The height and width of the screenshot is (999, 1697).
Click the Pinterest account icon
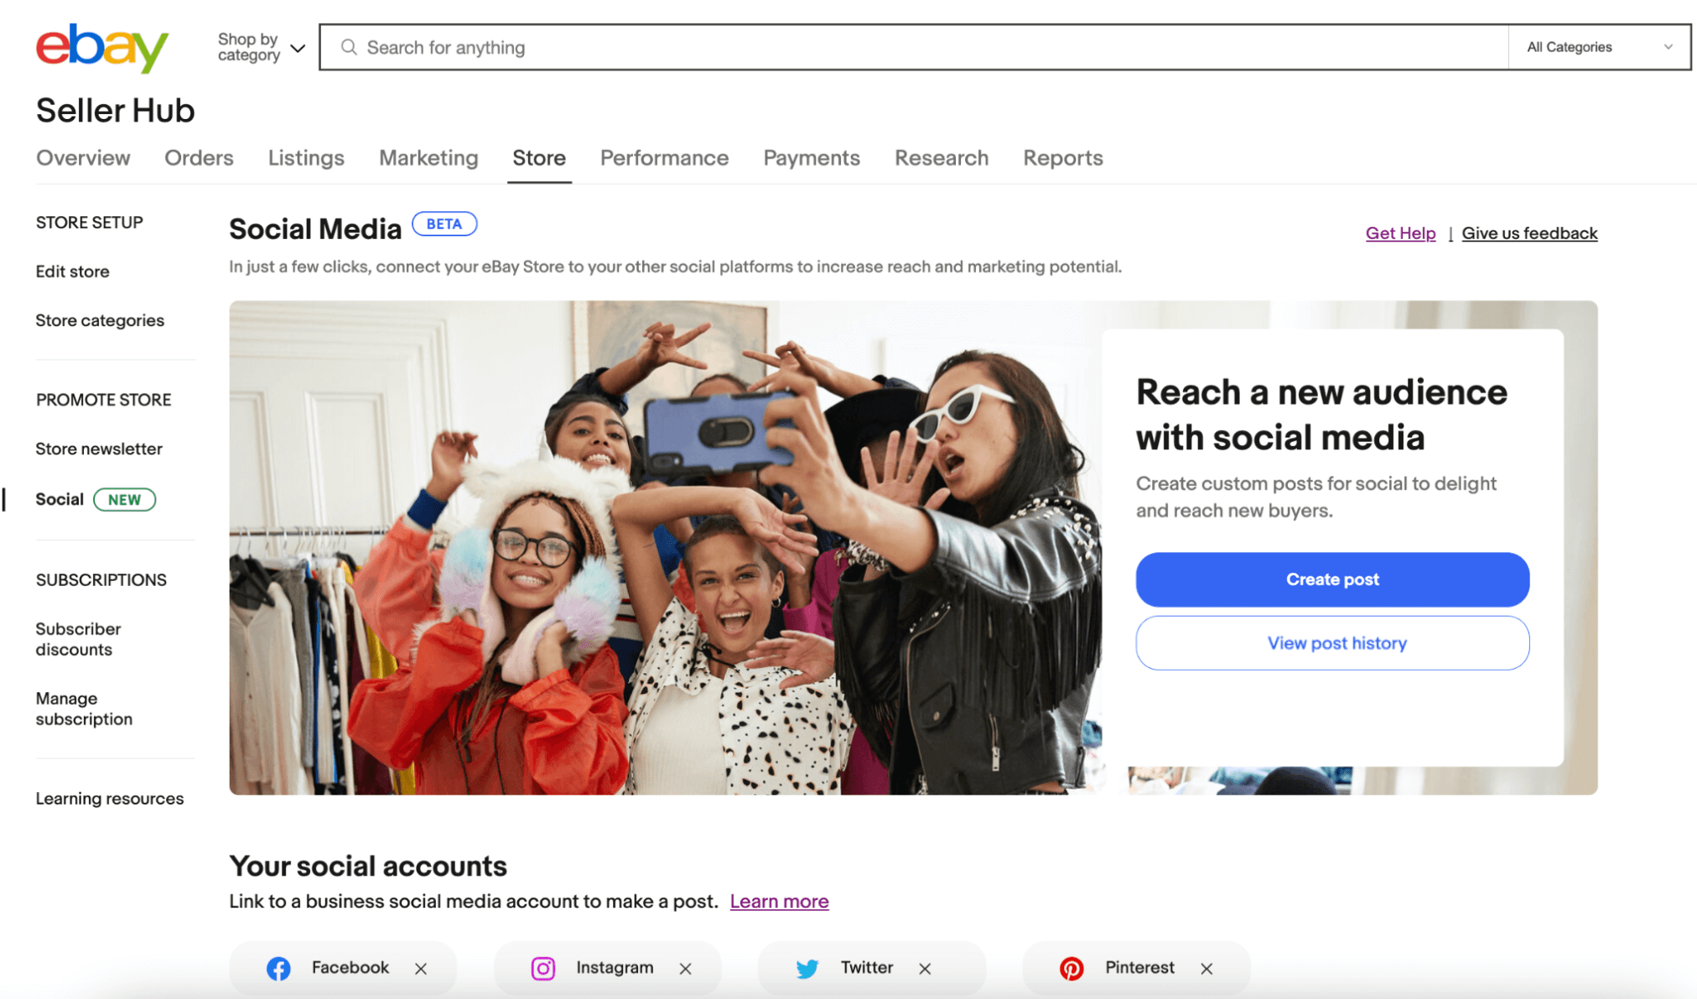pyautogui.click(x=1072, y=968)
